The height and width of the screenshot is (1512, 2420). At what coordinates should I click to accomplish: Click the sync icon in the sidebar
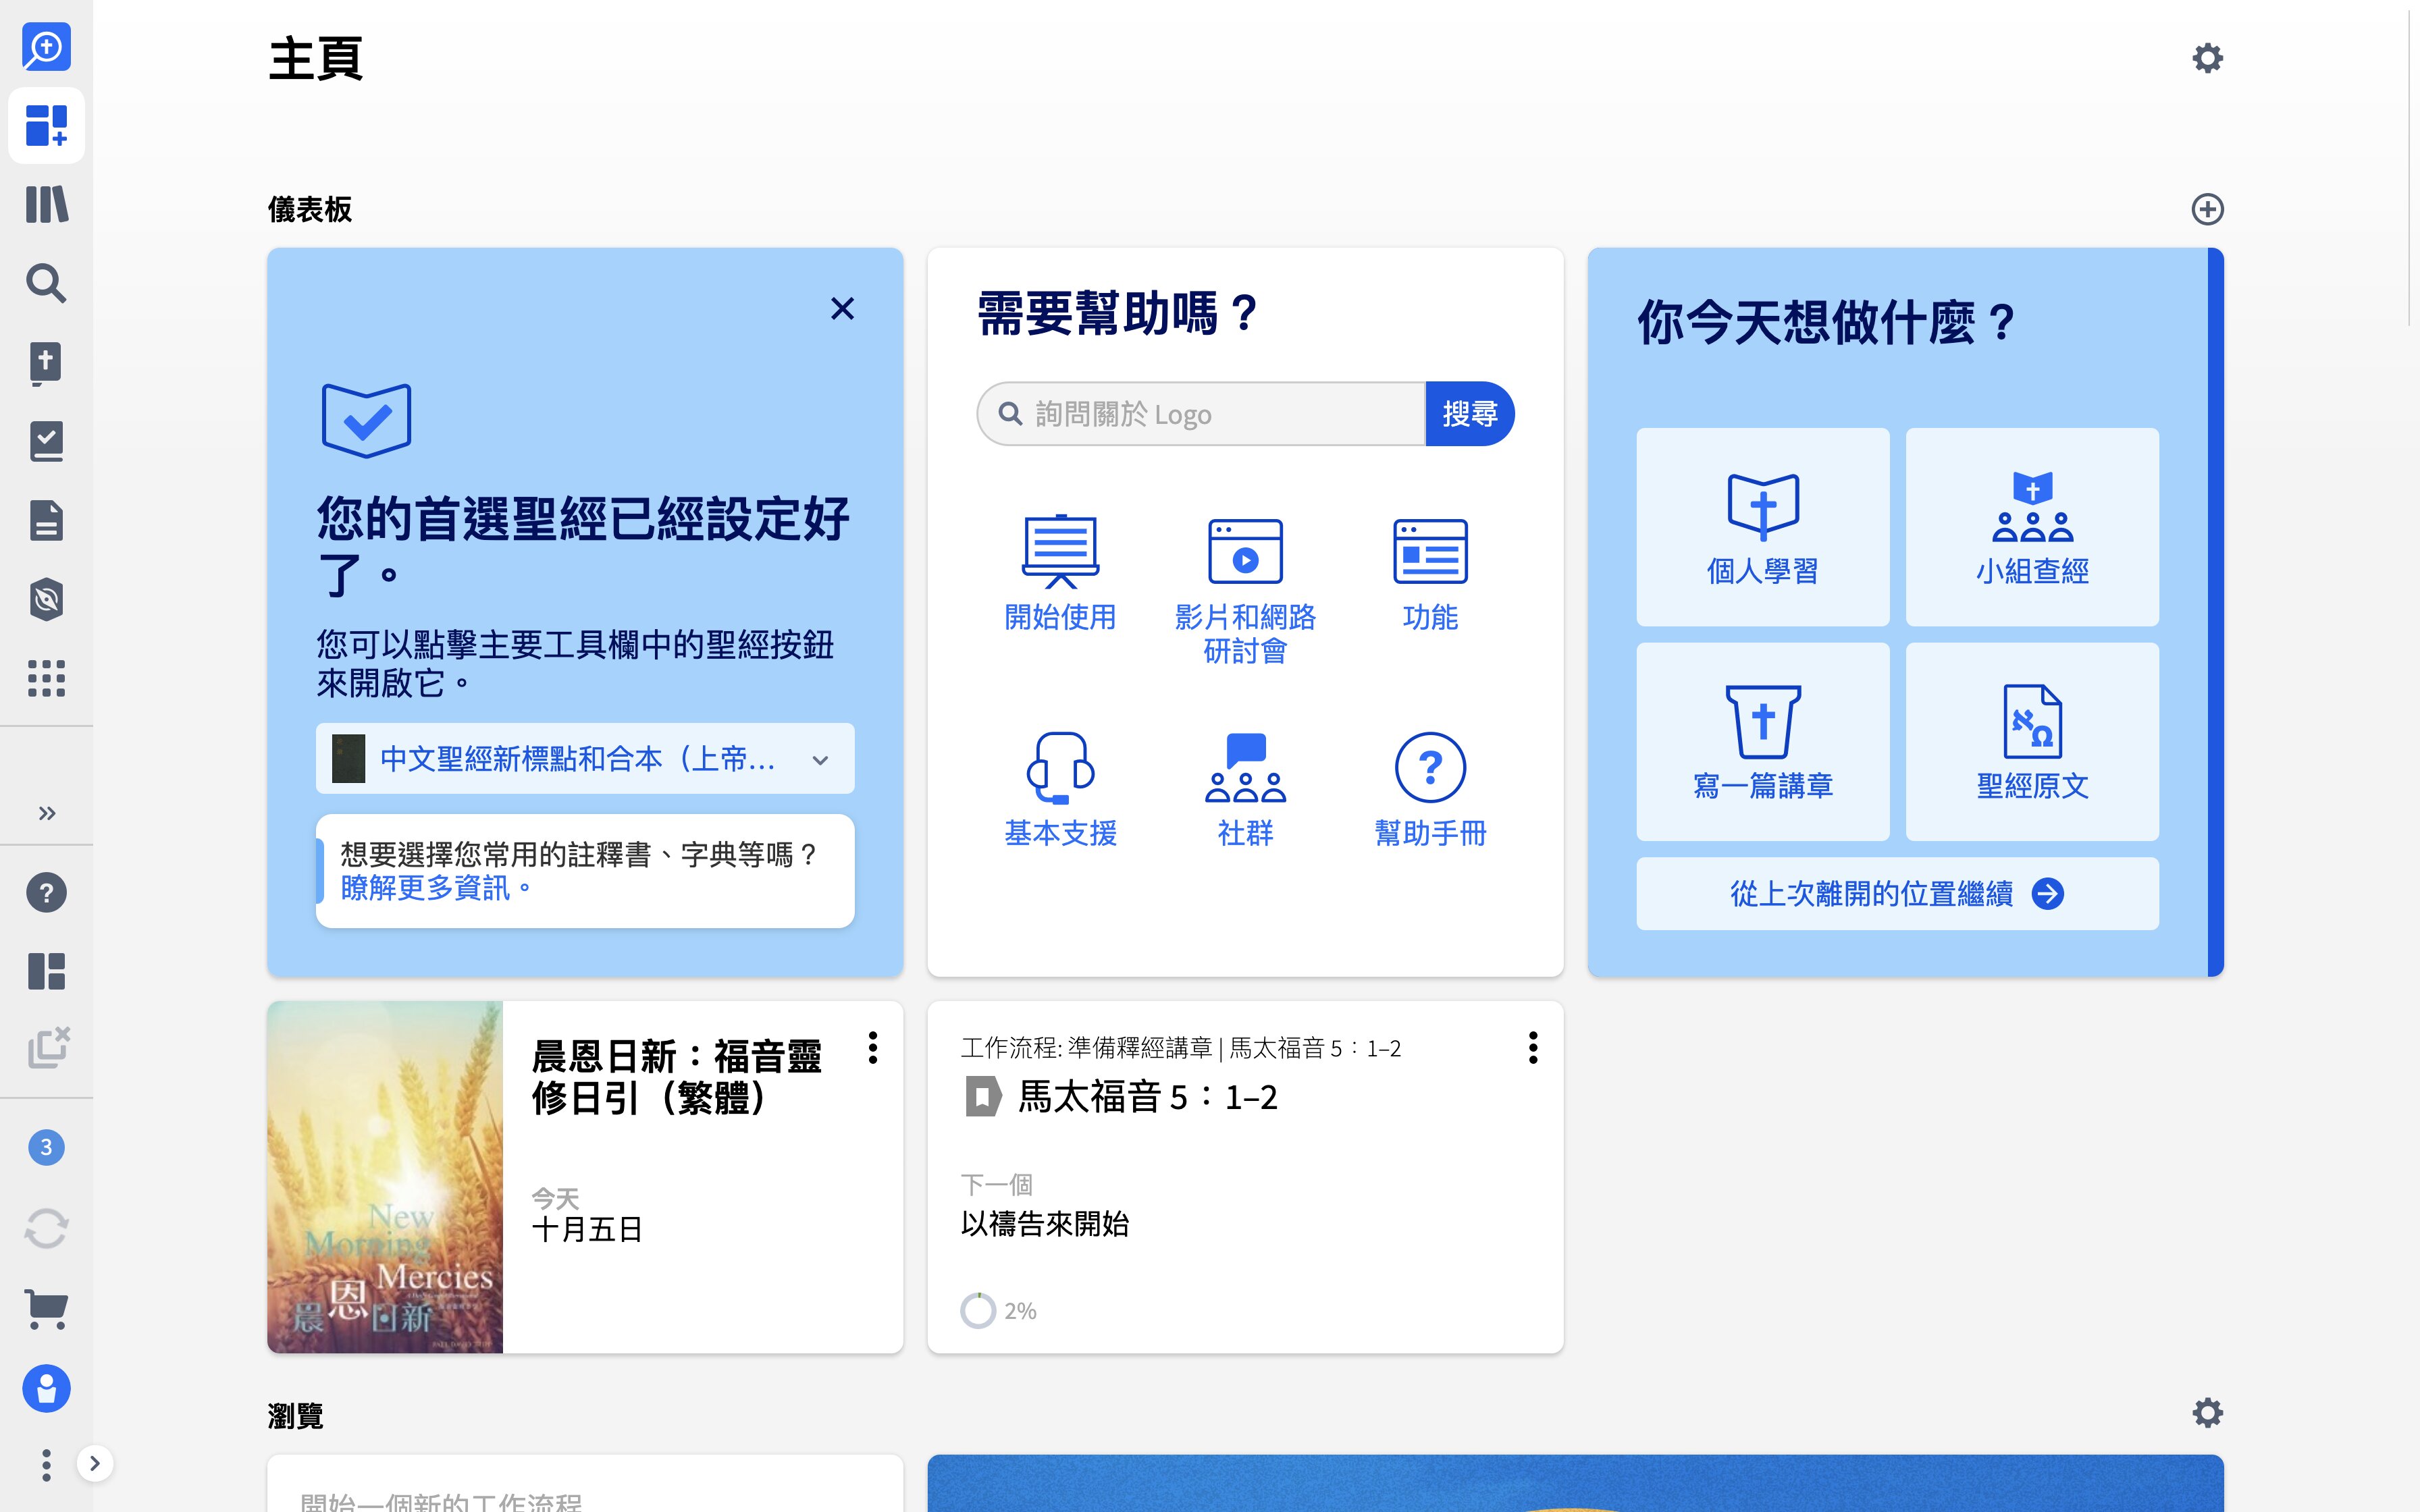(x=46, y=1228)
